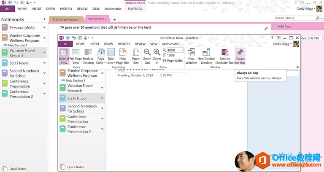324x172 pixels.
Task: Open FILE menu in front window
Action: click(65, 44)
